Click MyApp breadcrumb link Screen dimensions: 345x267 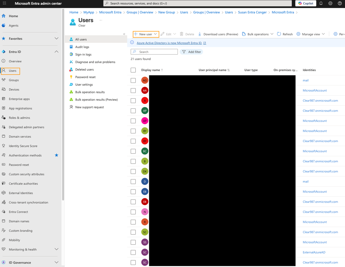click(89, 12)
